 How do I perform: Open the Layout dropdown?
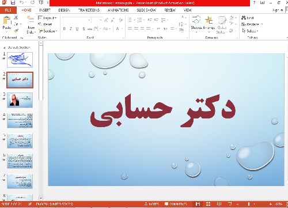pos(47,18)
